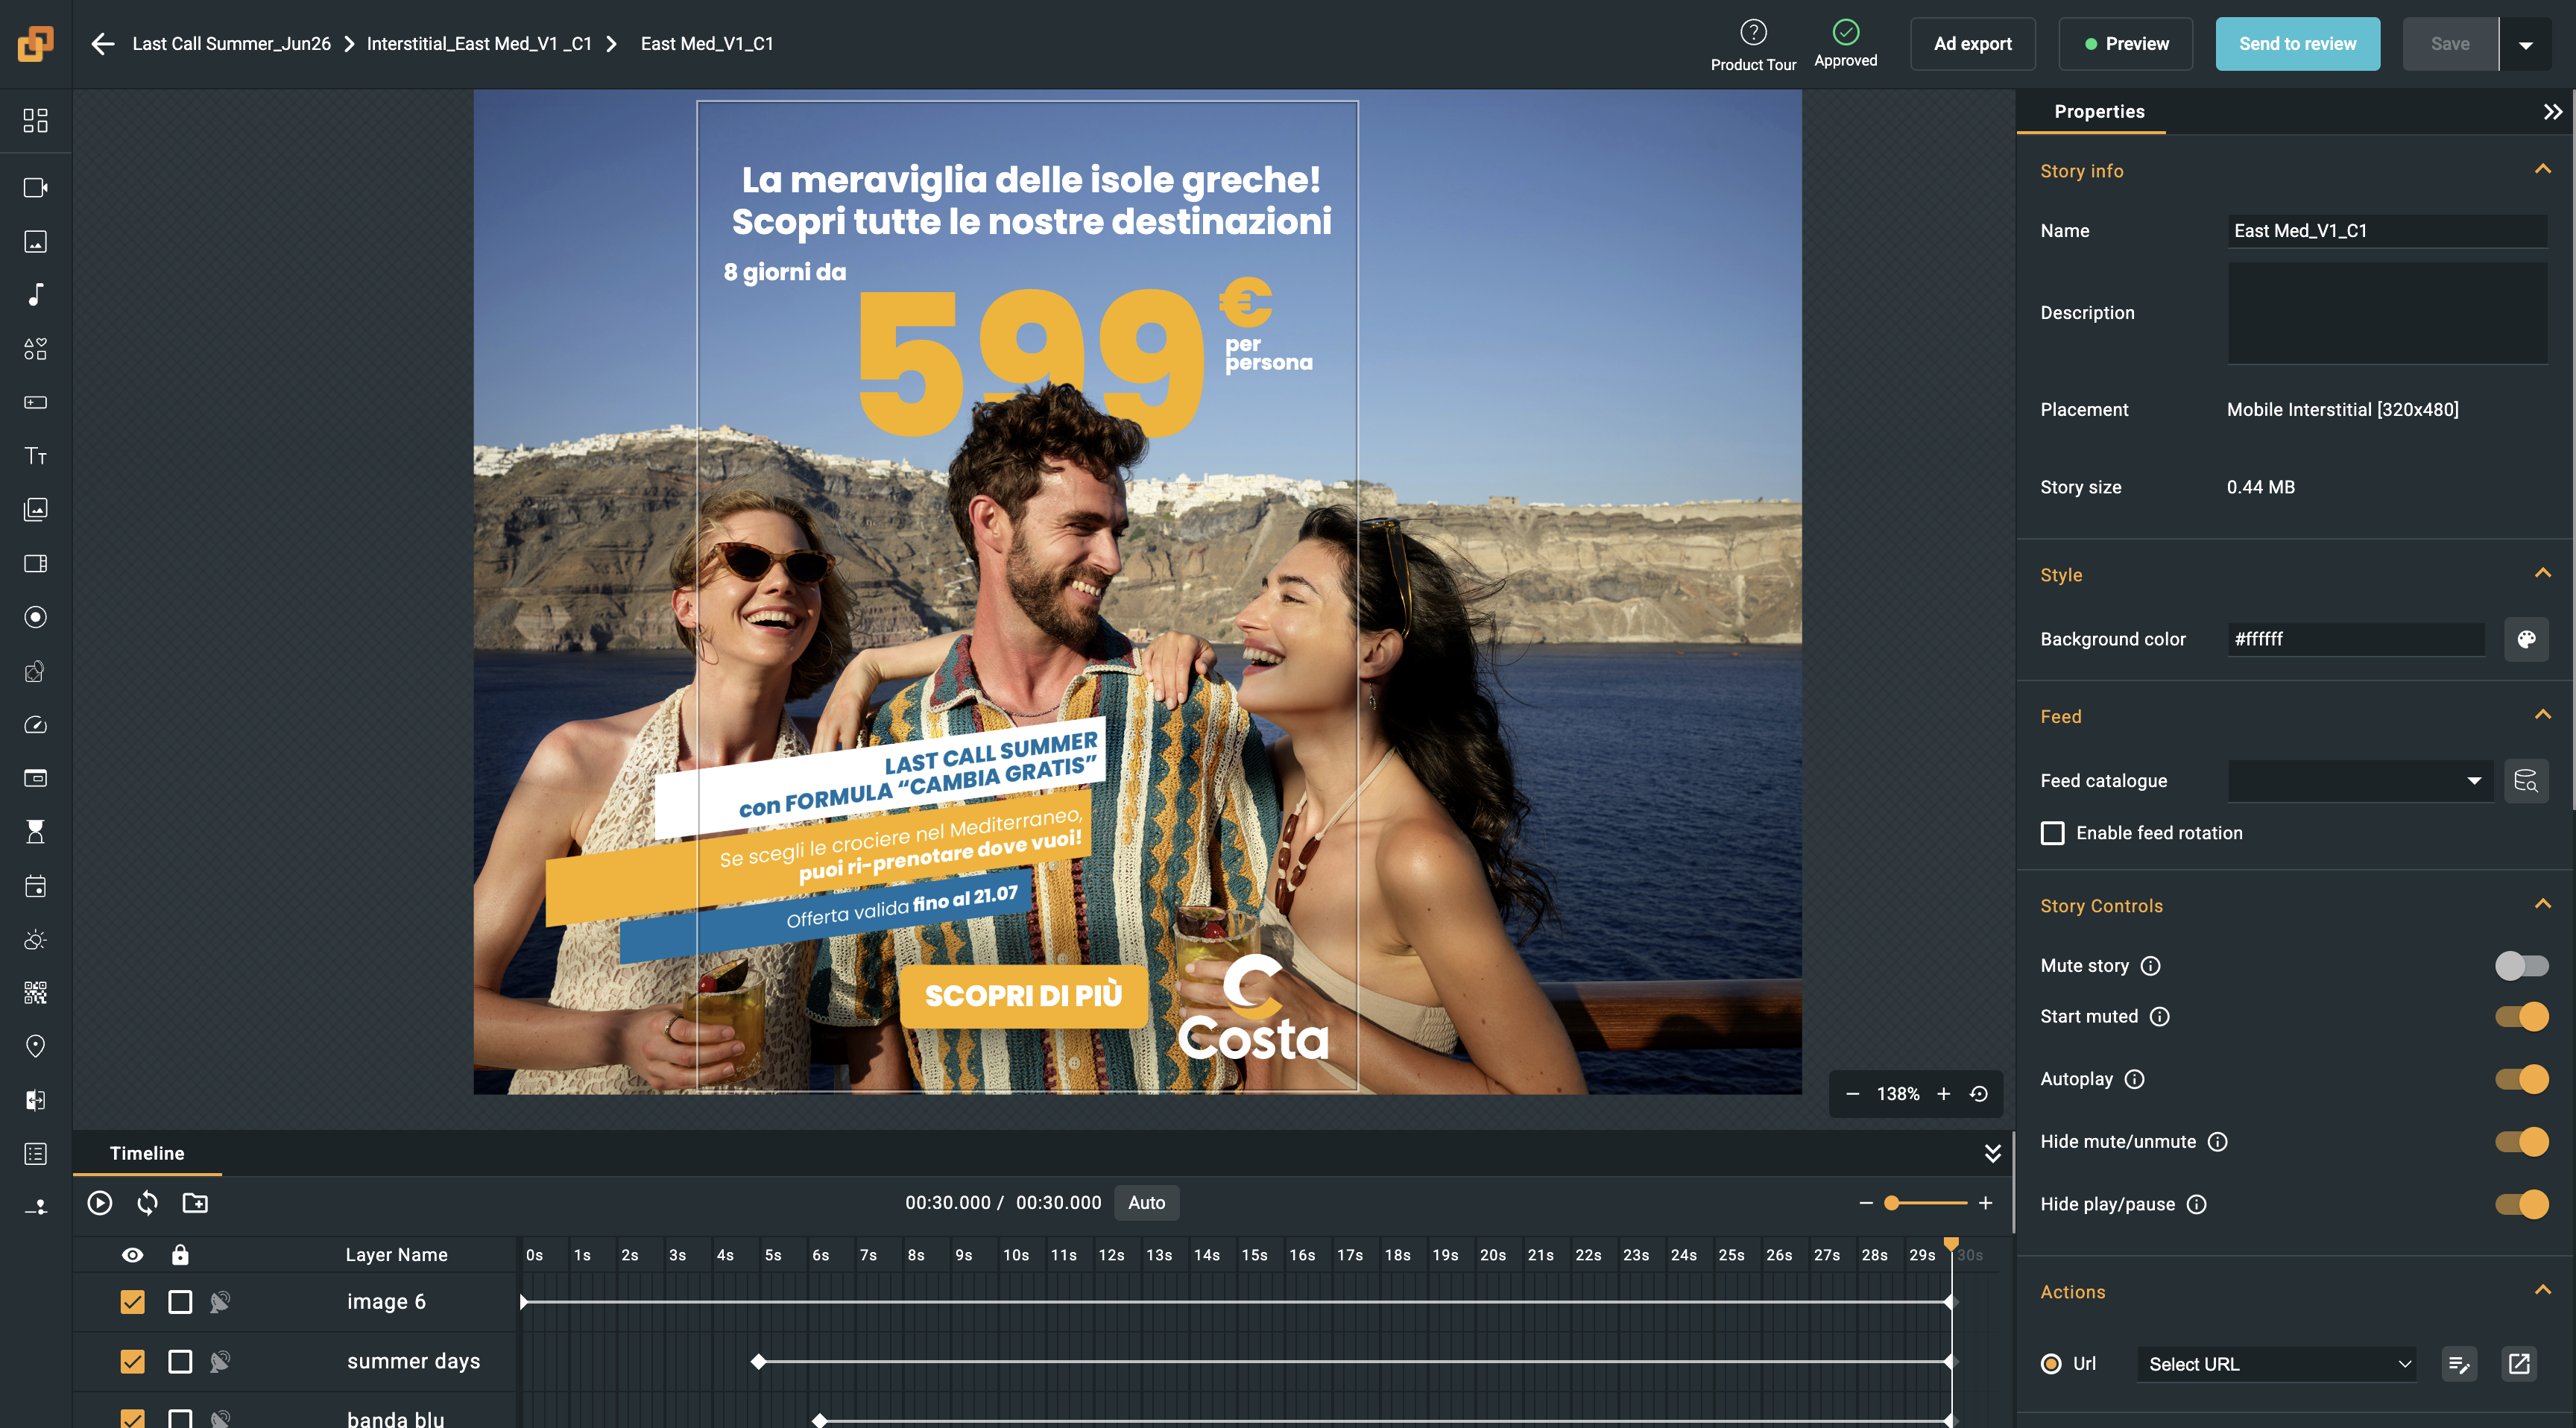The width and height of the screenshot is (2576, 1428).
Task: Open the feed catalogue search icon
Action: coord(2525,780)
